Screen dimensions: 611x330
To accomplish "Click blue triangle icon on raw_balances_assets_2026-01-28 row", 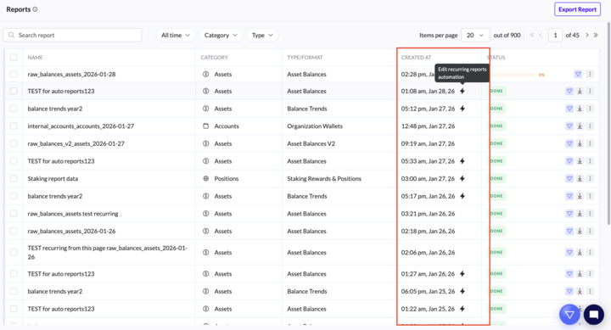I will 578,74.
